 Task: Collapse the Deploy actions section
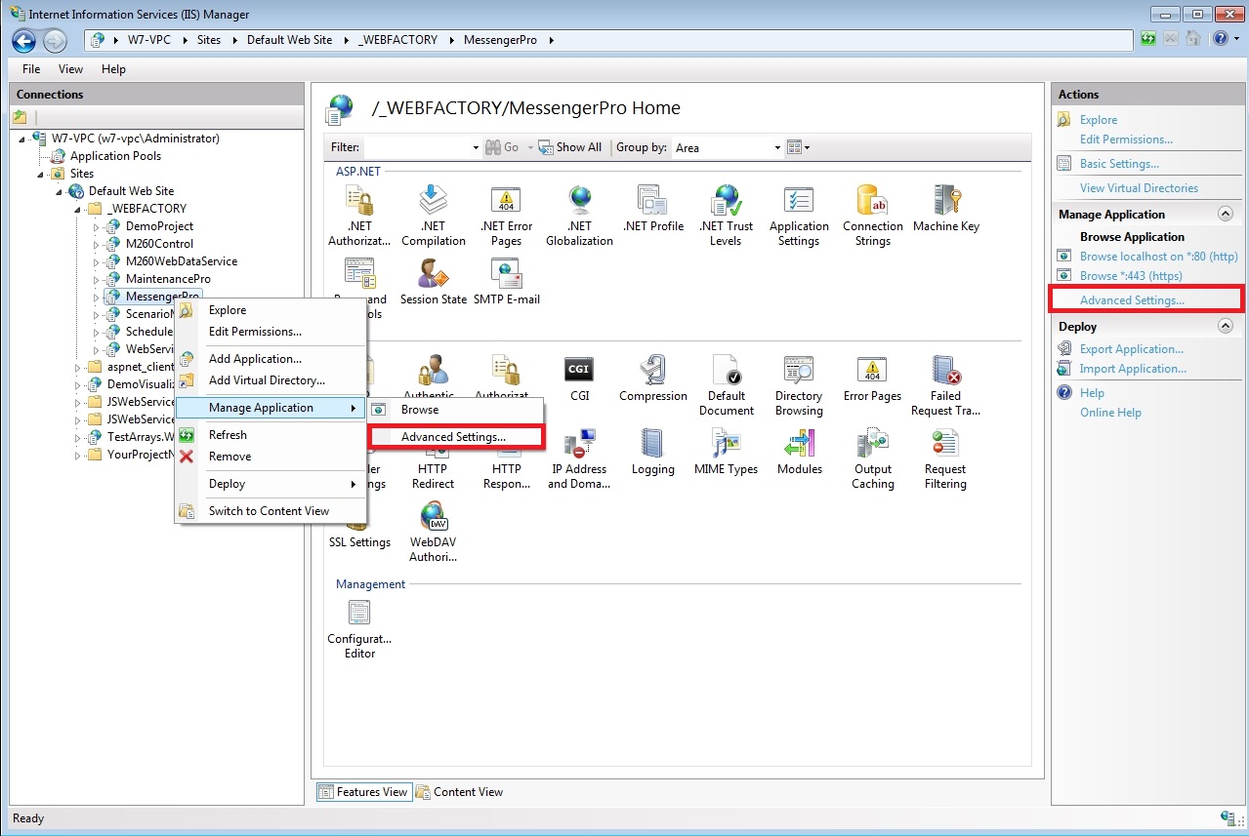[1225, 327]
